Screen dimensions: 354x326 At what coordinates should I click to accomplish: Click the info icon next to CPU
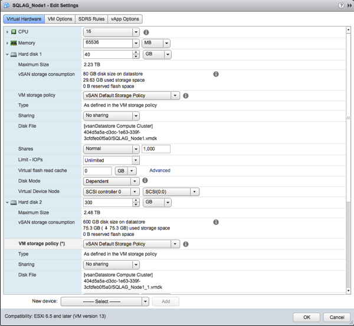click(x=146, y=32)
